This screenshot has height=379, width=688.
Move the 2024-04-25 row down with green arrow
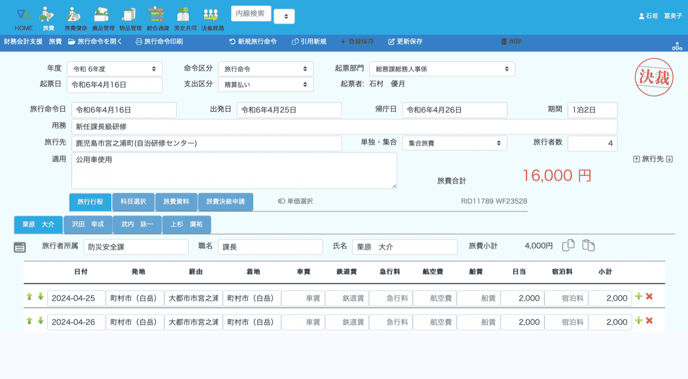click(40, 297)
